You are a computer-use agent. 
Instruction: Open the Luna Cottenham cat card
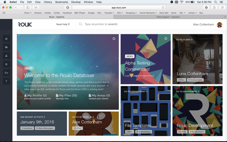click(197, 59)
